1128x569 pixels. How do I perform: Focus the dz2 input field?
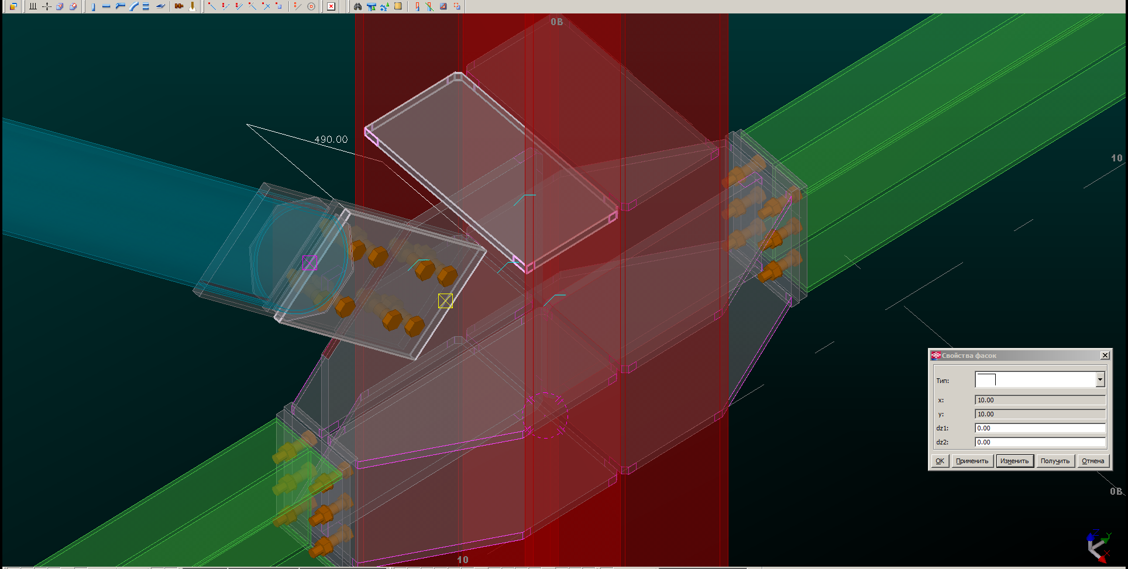(x=1040, y=442)
